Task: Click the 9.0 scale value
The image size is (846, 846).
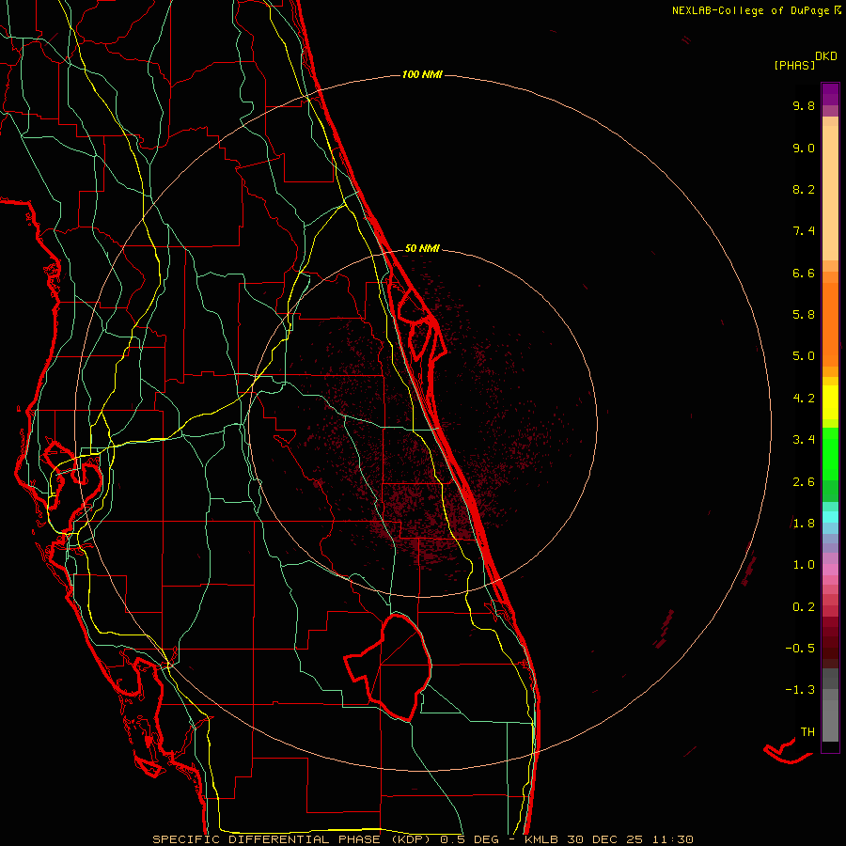Action: click(x=804, y=148)
